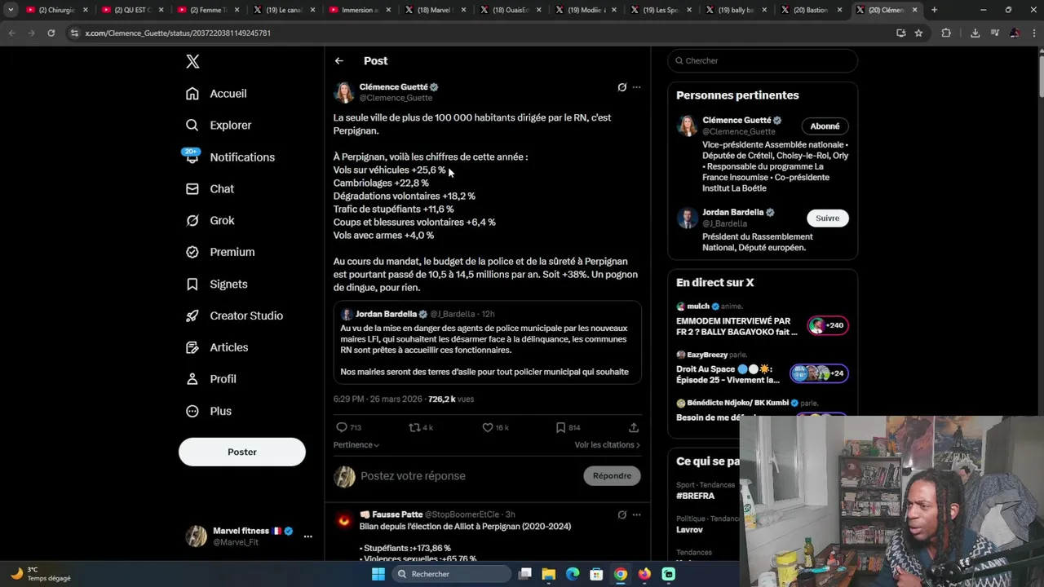Click the share icon on post

point(634,427)
